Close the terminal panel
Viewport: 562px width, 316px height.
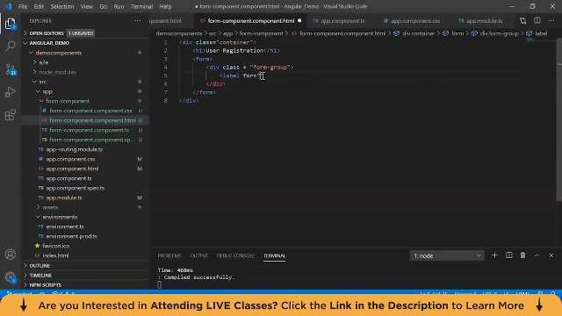tap(551, 255)
